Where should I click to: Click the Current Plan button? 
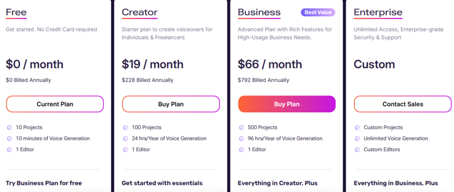[55, 104]
